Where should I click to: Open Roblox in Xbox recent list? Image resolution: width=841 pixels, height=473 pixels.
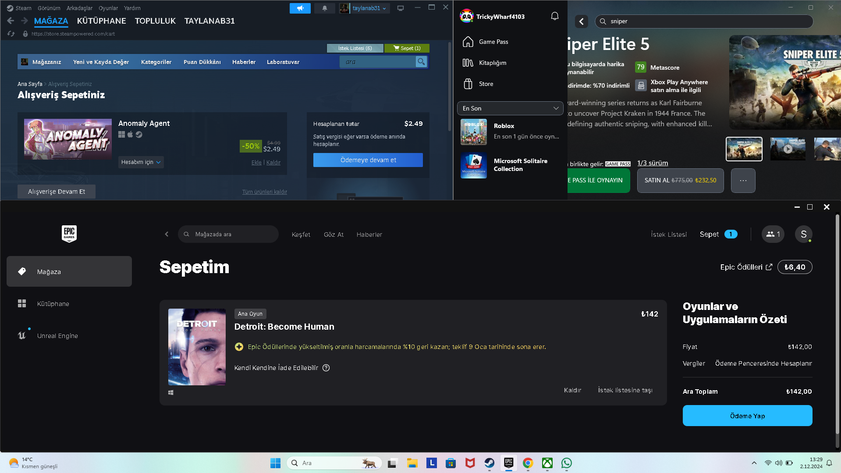click(x=510, y=132)
